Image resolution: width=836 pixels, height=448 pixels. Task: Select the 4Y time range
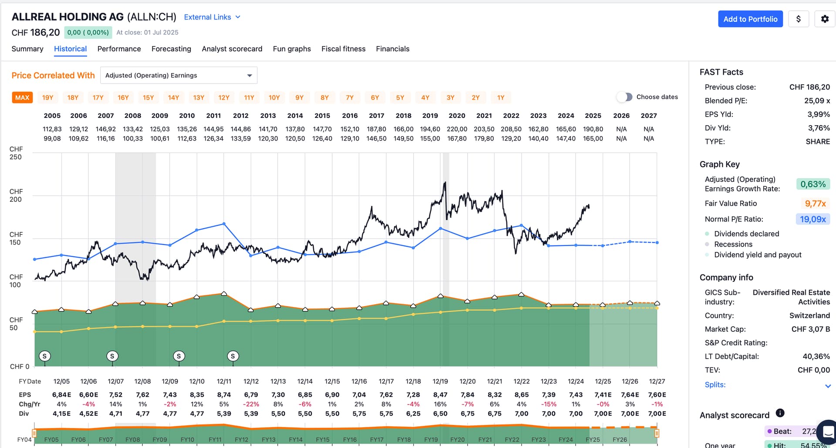tap(425, 97)
